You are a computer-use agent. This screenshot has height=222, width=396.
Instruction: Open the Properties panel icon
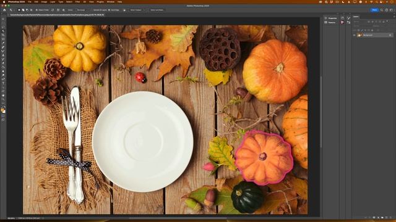326,18
